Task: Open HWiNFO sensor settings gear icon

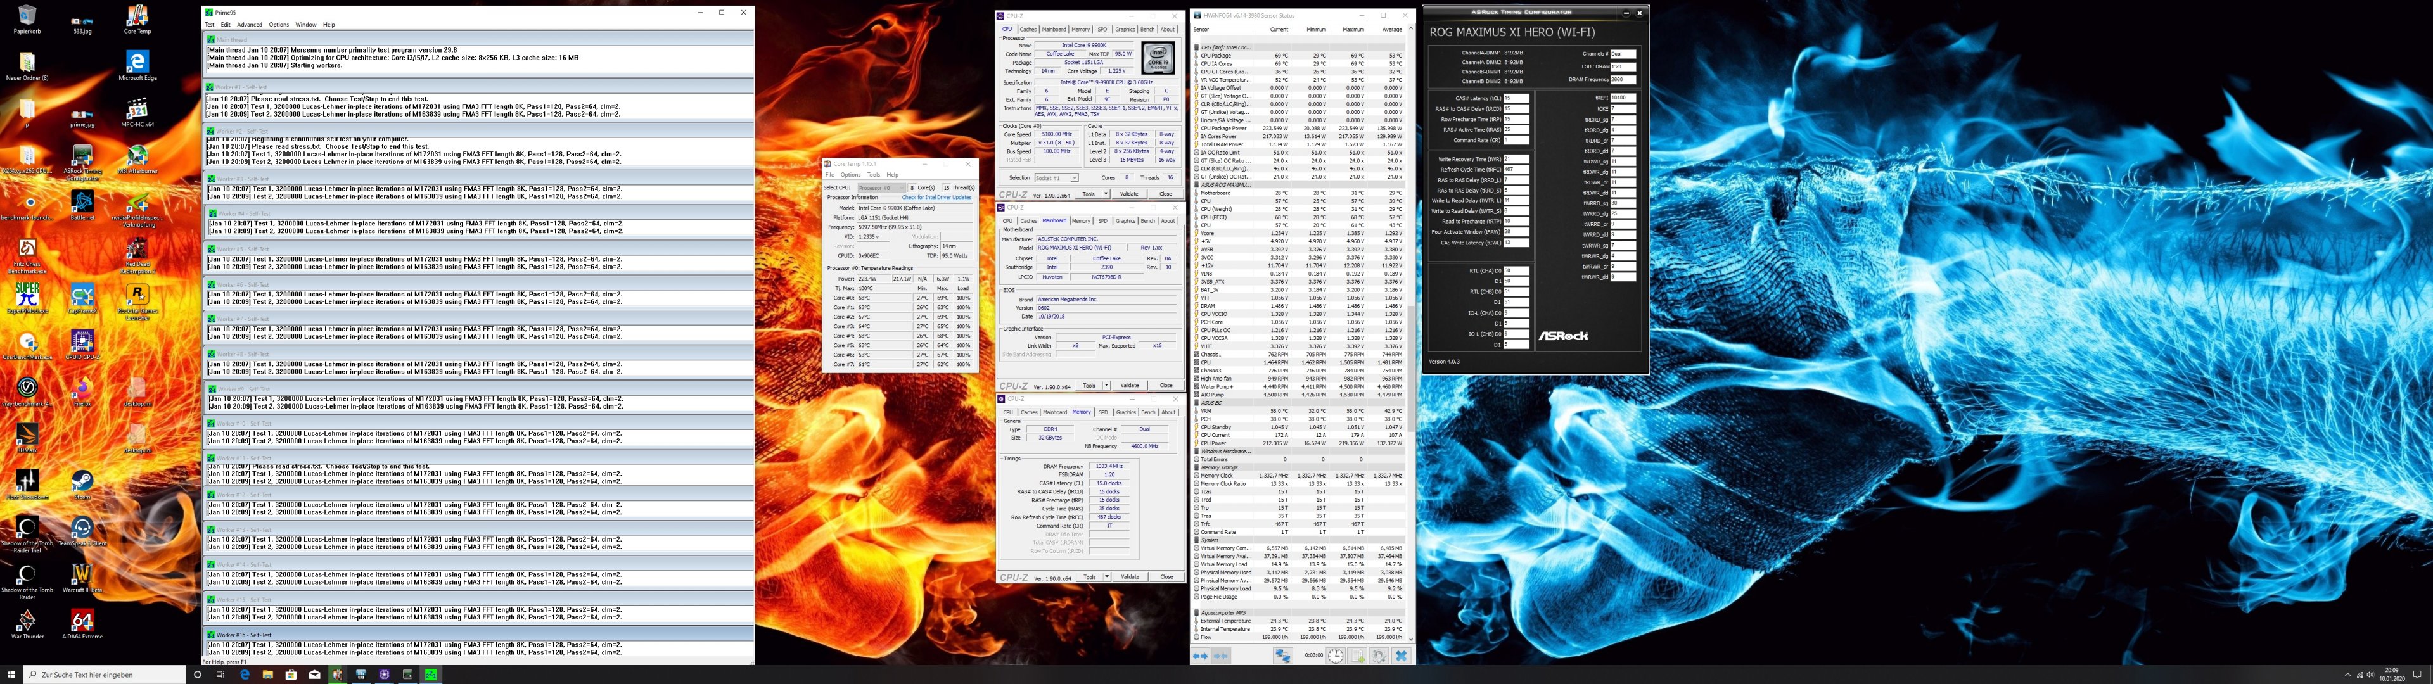Action: coord(1379,655)
